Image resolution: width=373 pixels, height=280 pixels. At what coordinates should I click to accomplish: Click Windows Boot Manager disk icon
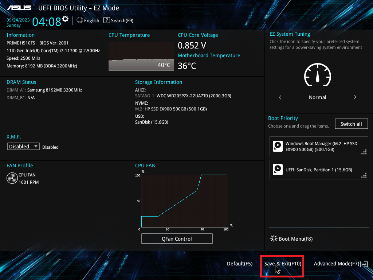pos(278,146)
